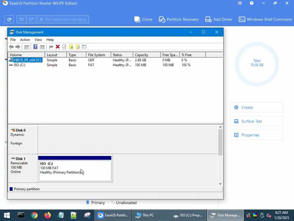
Task: Switch to ISO (C:) Properties taskbar window
Action: click(x=188, y=215)
